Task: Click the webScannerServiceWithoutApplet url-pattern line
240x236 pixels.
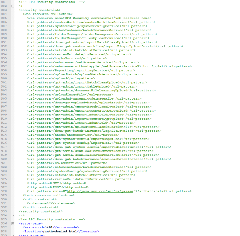Action: pos(109,67)
